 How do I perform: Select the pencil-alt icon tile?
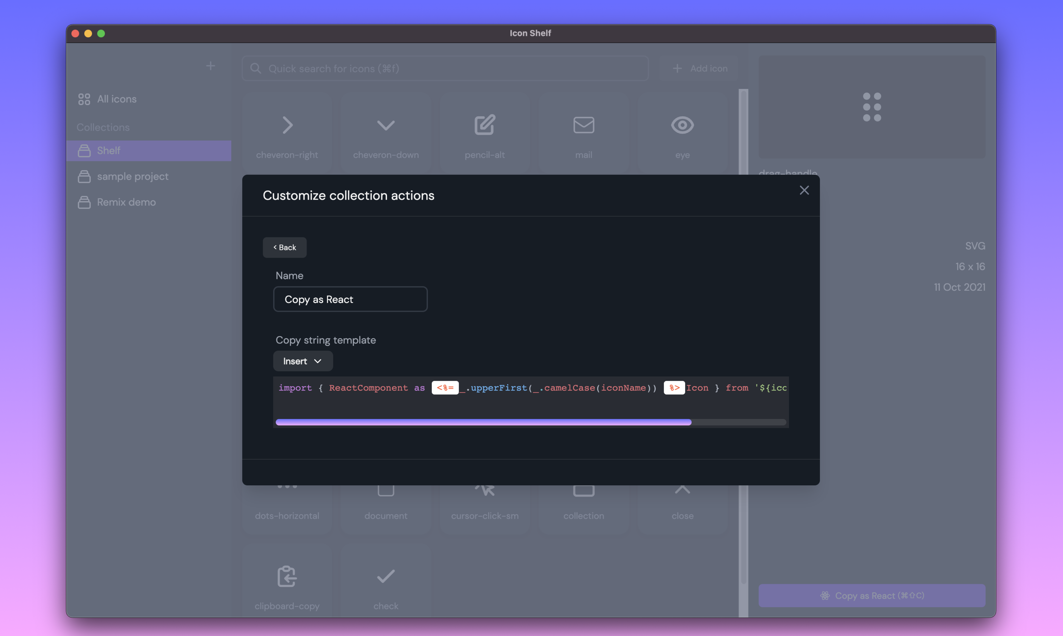[x=485, y=133]
